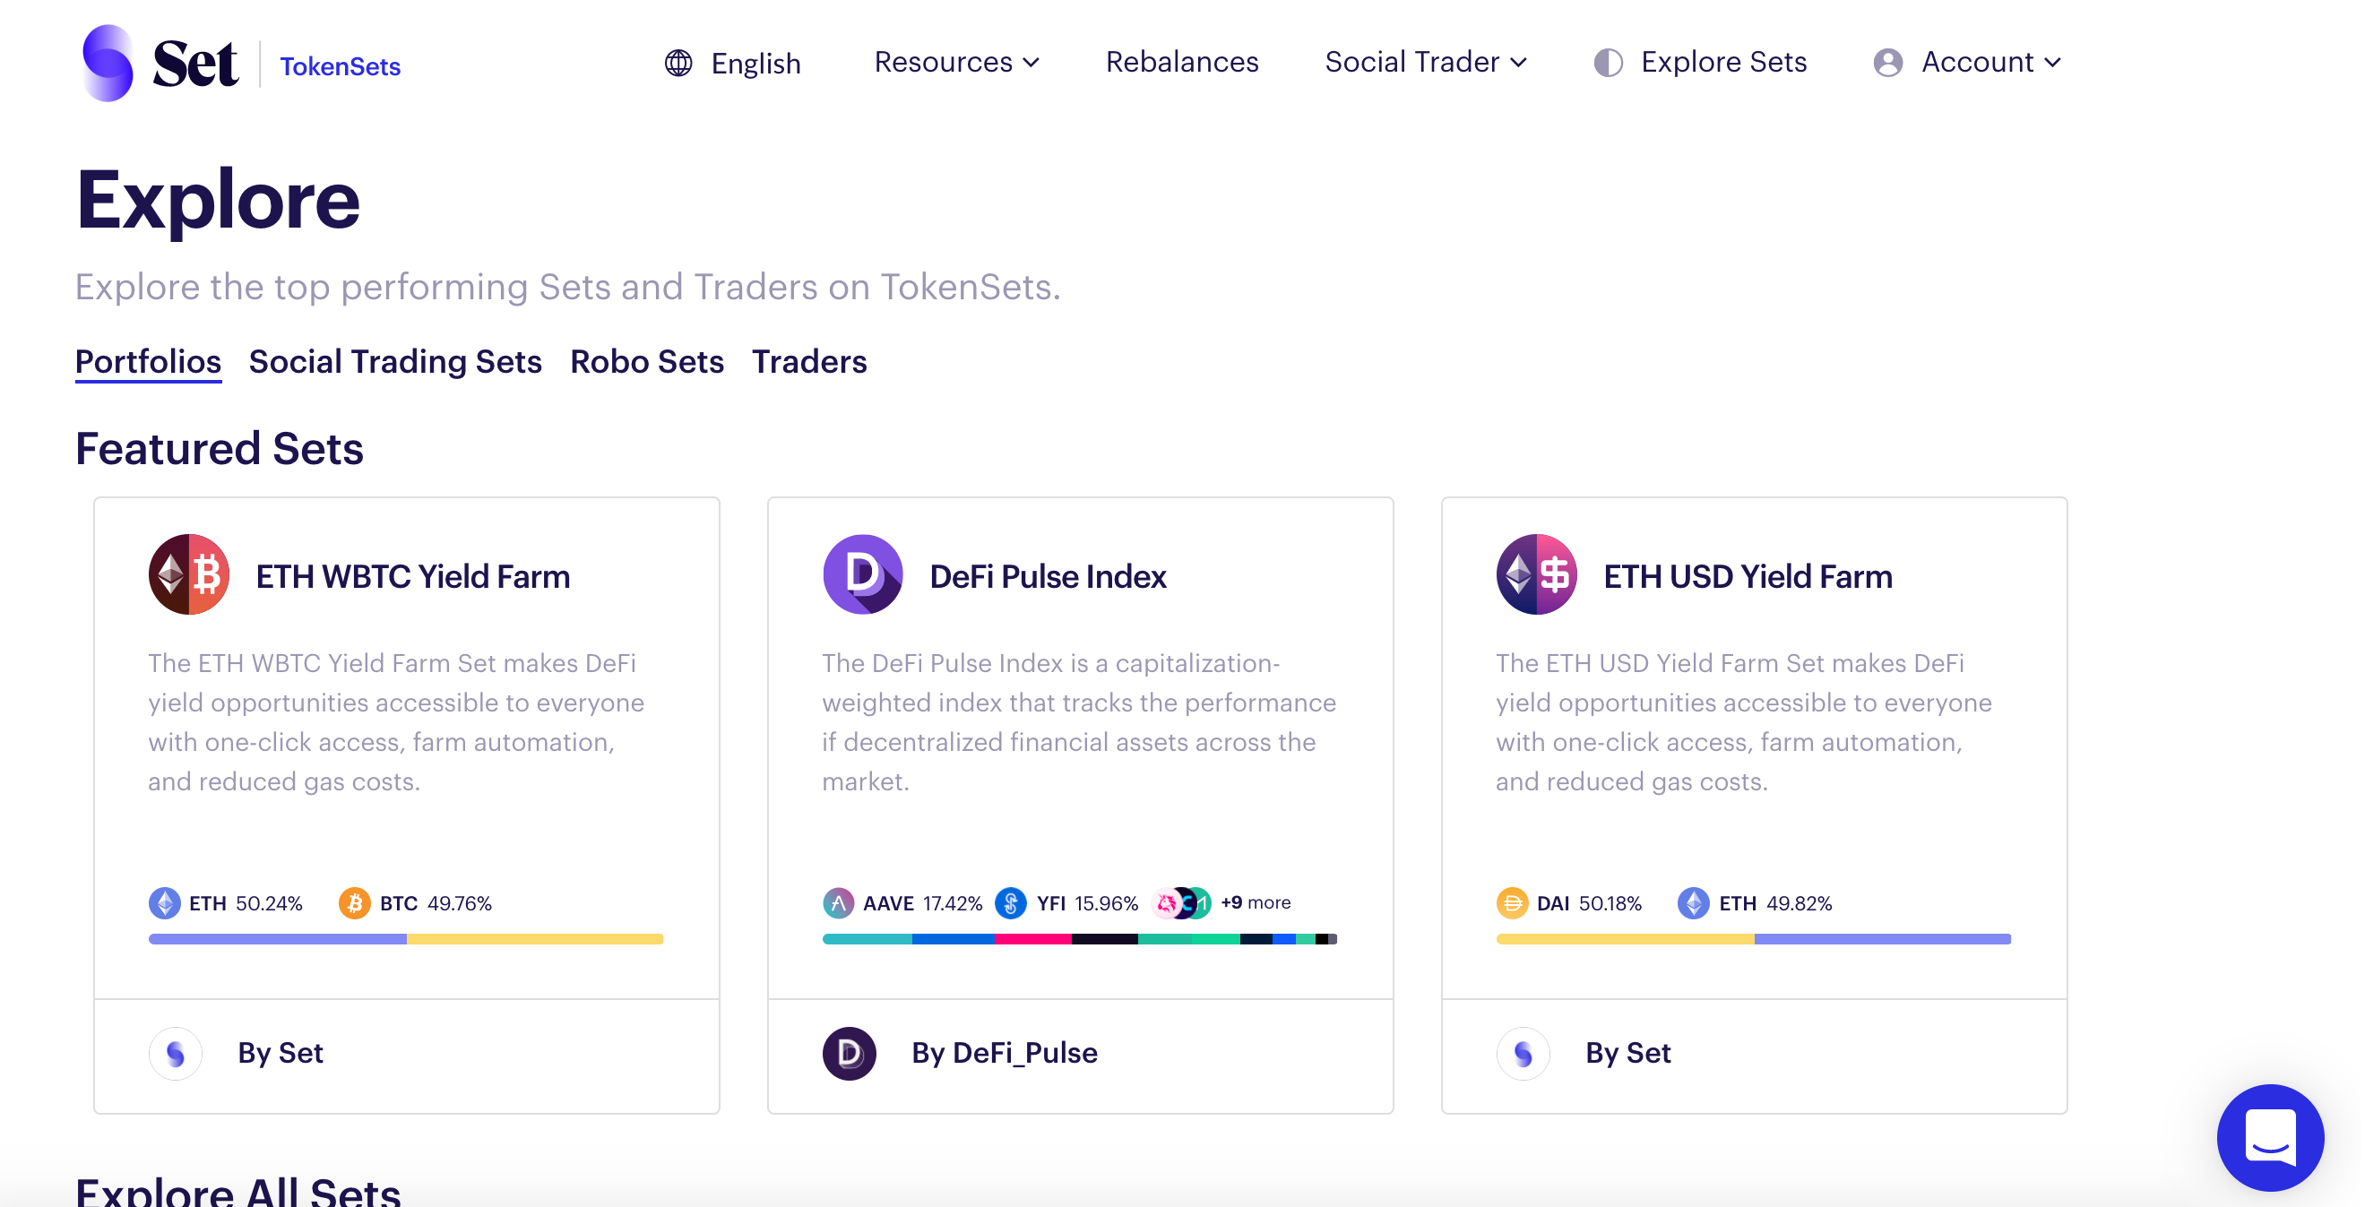Screen dimensions: 2365x1207
Task: Toggle the dark mode half-circle icon
Action: pyautogui.click(x=1608, y=63)
